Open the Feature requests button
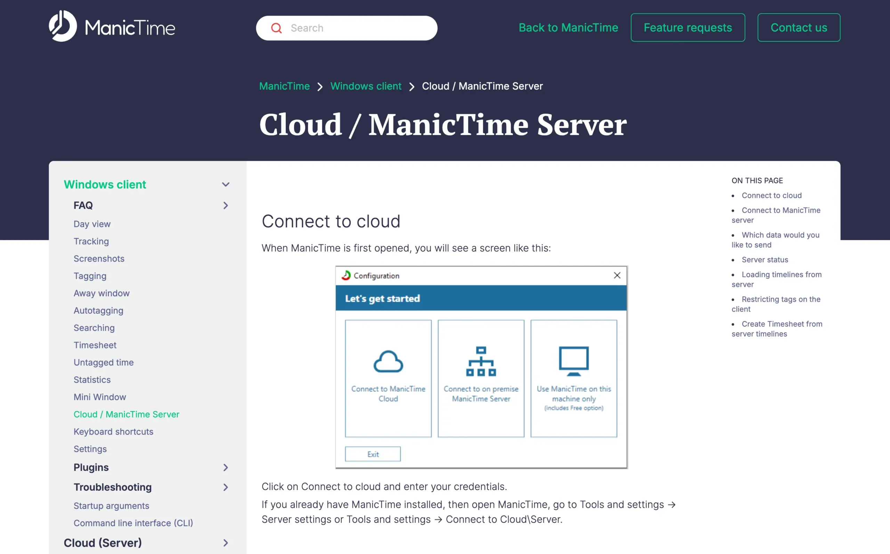The height and width of the screenshot is (554, 890). point(688,28)
